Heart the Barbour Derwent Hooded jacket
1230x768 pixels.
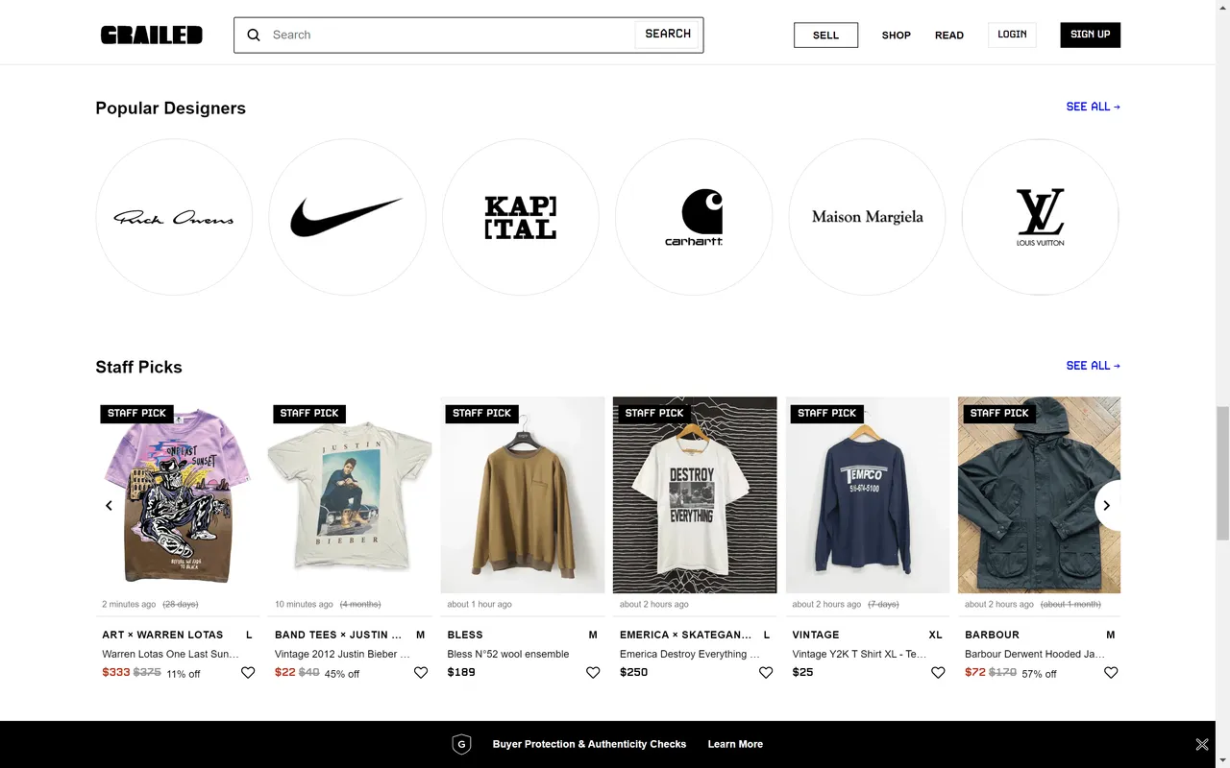click(1111, 673)
